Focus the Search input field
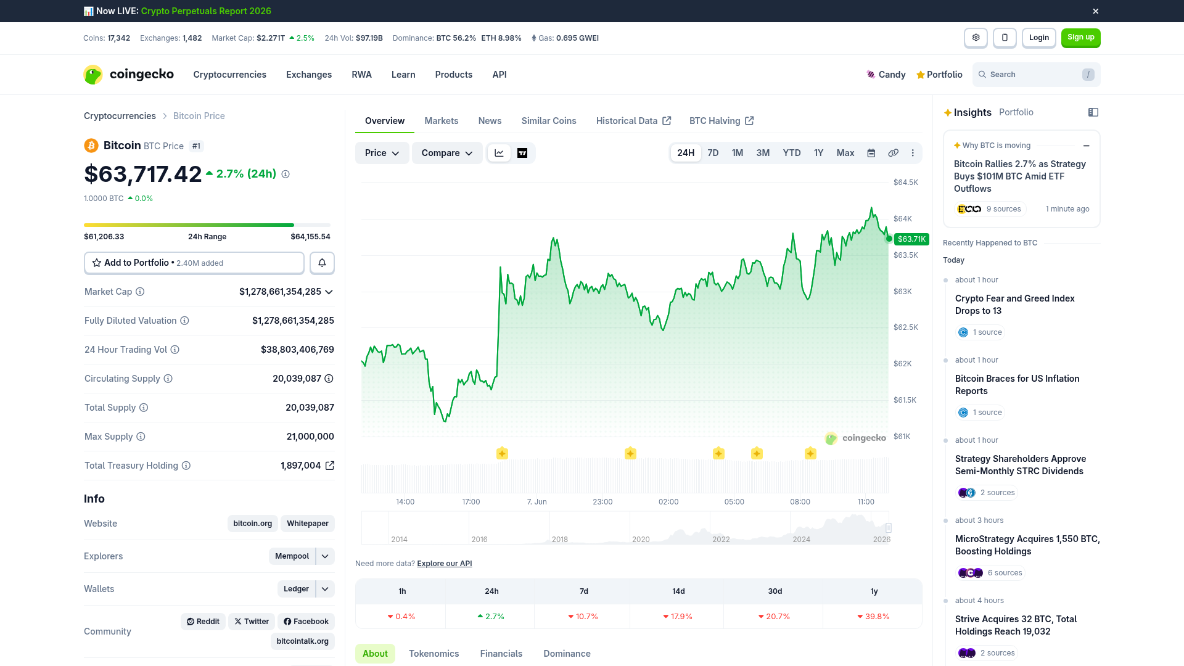This screenshot has height=666, width=1184. coord(1036,75)
